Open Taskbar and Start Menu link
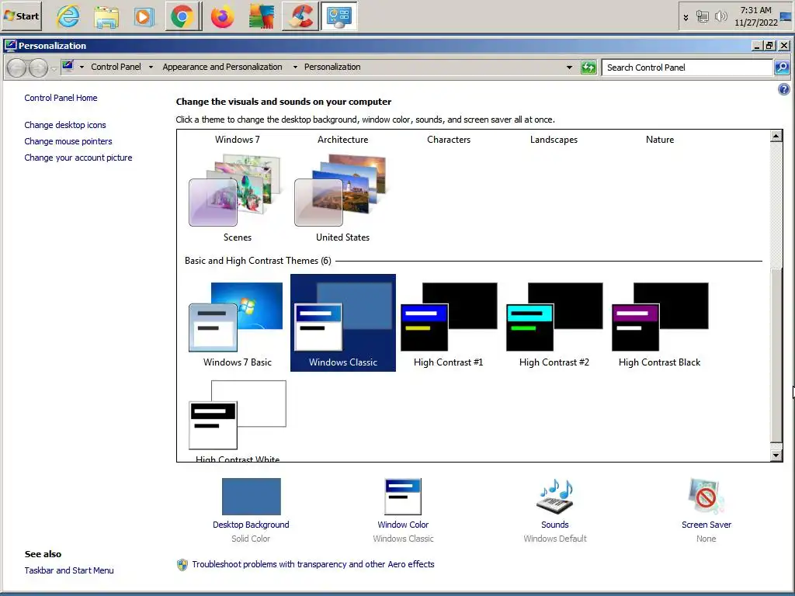Viewport: 795px width, 596px height. pyautogui.click(x=69, y=570)
